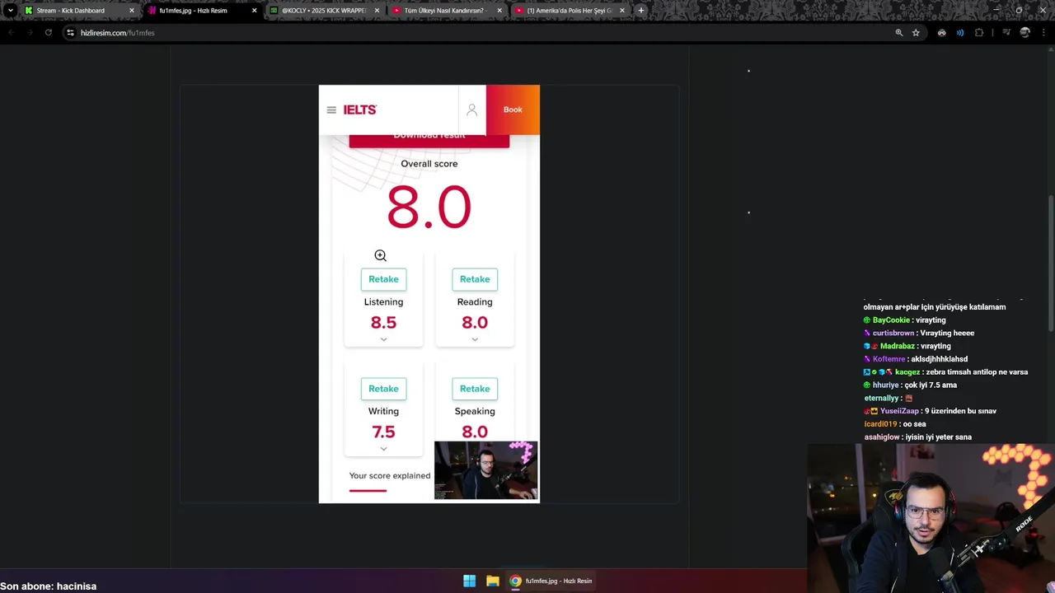Click chat username asahiglow
The width and height of the screenshot is (1055, 593).
click(x=881, y=437)
